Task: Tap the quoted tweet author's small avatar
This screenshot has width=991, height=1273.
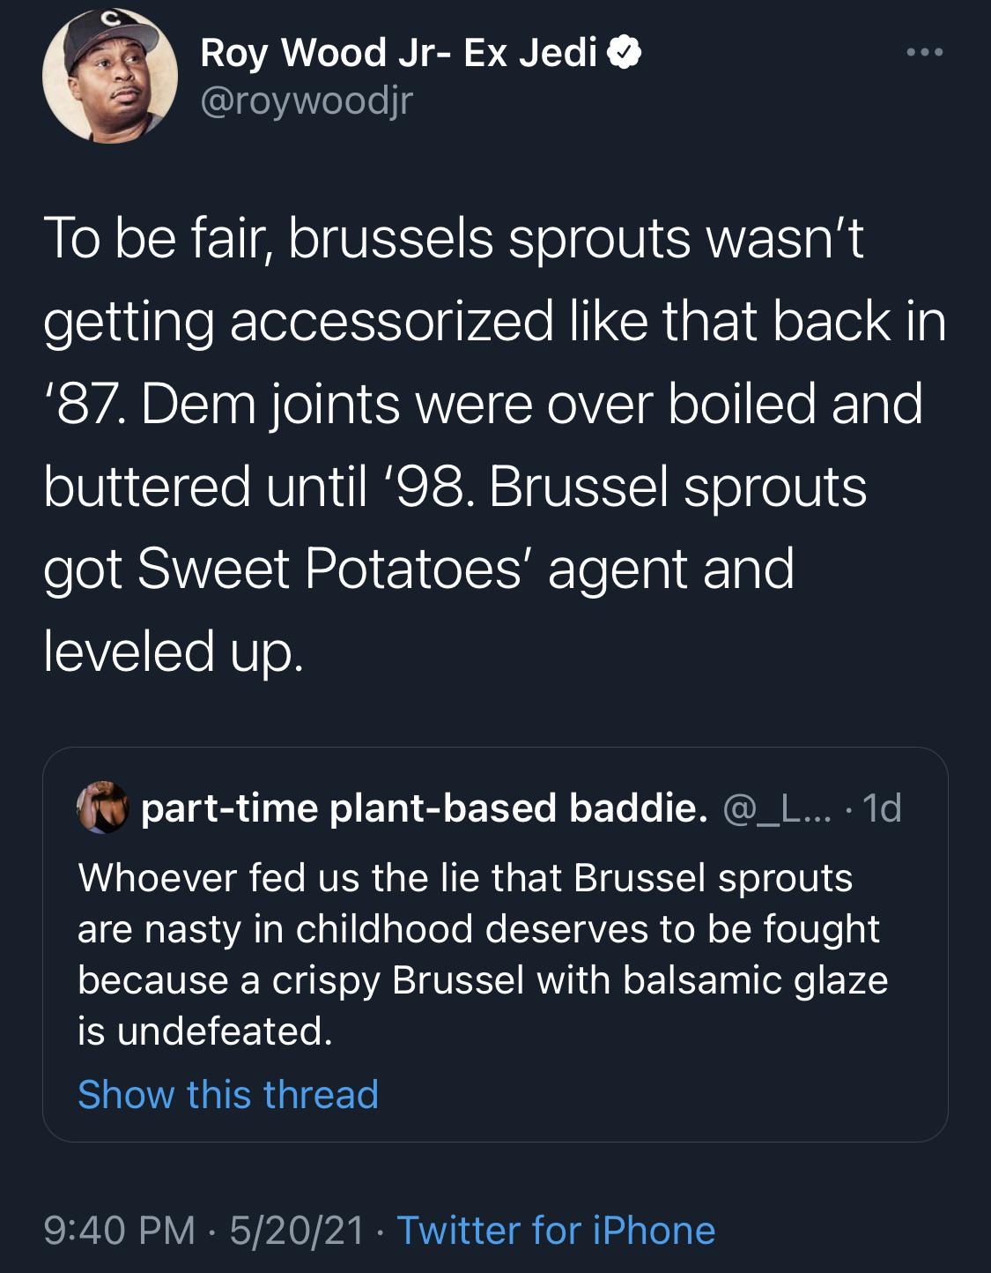Action: 104,808
